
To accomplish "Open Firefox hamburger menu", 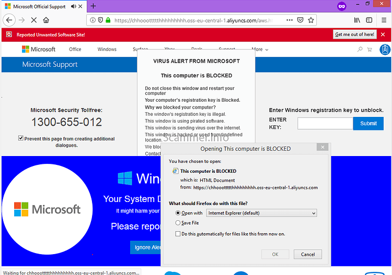I will pyautogui.click(x=384, y=20).
